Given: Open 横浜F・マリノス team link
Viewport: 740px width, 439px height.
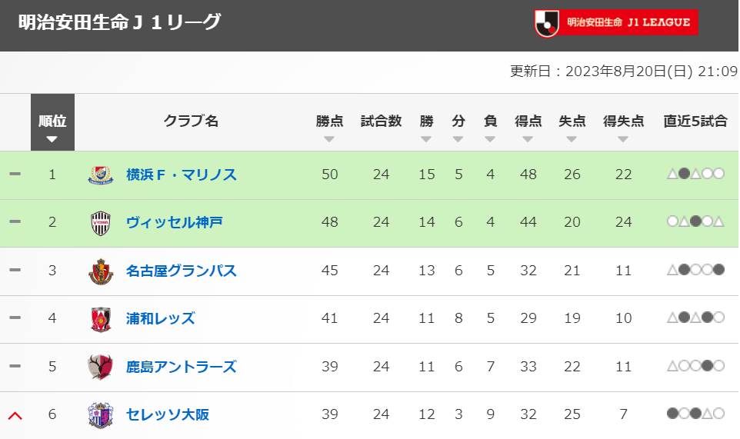Looking at the screenshot, I should (182, 175).
